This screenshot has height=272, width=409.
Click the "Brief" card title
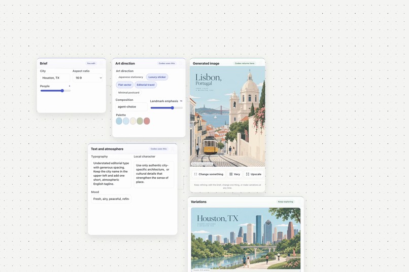click(x=44, y=63)
